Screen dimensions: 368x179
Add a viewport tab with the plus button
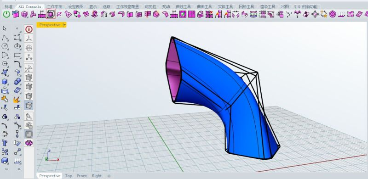point(109,176)
